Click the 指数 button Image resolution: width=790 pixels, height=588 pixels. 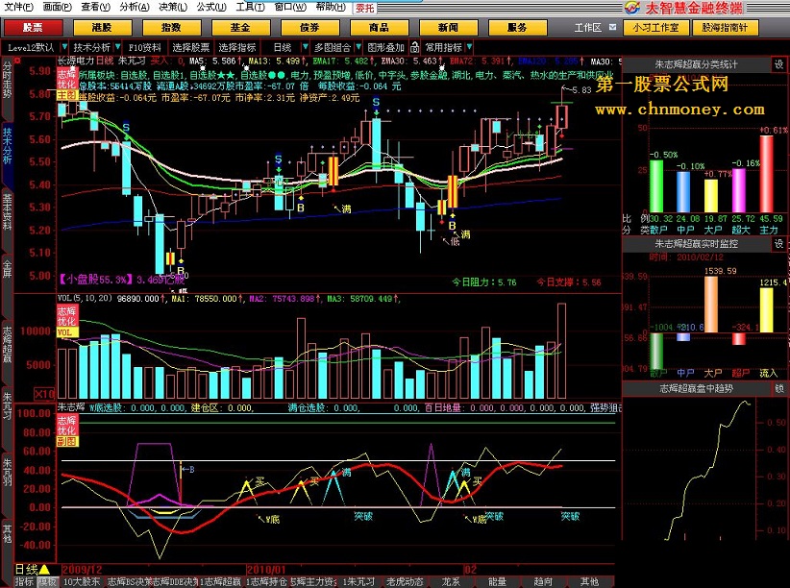pos(171,27)
